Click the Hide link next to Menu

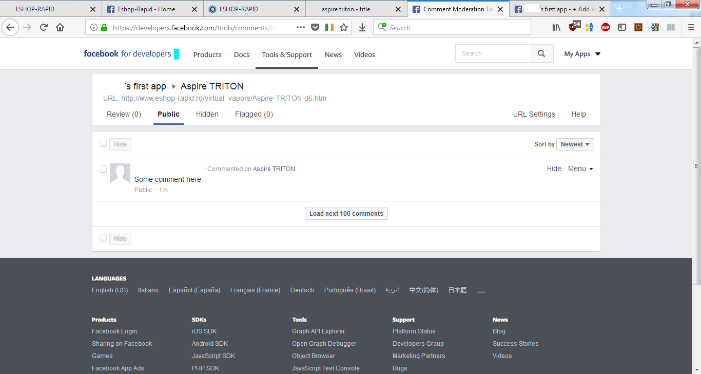click(554, 169)
